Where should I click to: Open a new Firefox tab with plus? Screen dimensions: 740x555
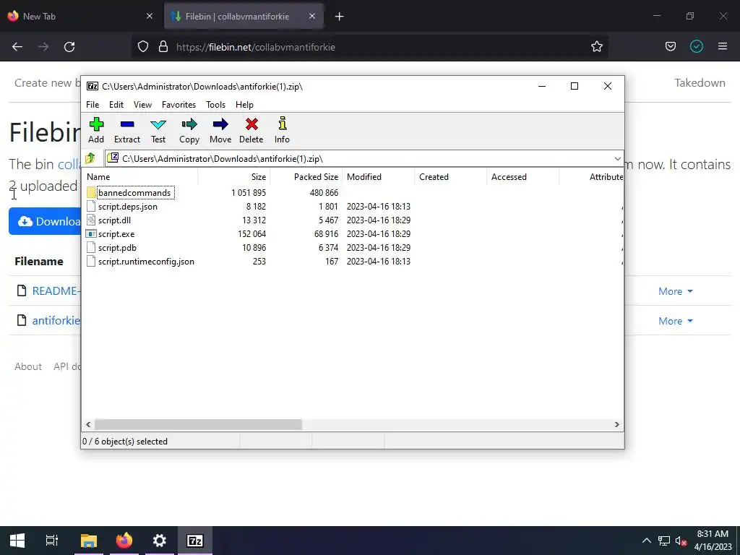click(340, 17)
